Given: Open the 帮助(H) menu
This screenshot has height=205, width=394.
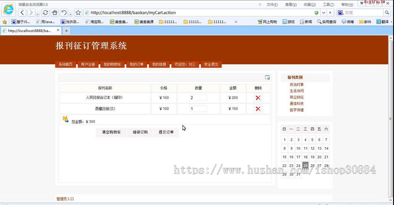Looking at the screenshot, I should point(347,4).
